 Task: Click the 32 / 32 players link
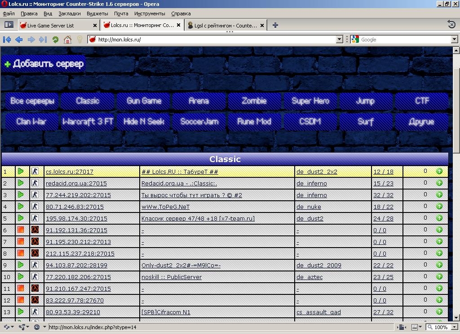[x=383, y=195]
